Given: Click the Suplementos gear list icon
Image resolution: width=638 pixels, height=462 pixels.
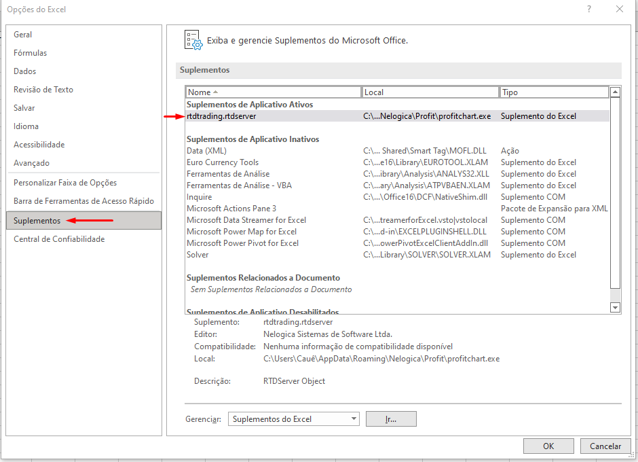Looking at the screenshot, I should (x=193, y=40).
